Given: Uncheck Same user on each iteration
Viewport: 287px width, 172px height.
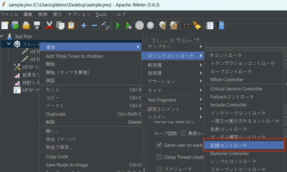Looking at the screenshot, I should (x=159, y=145).
